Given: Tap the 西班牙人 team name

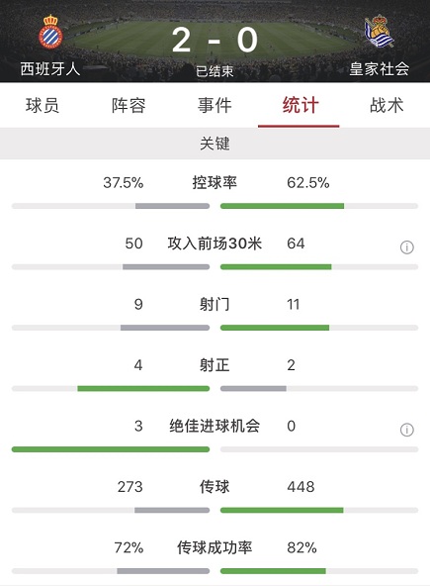Looking at the screenshot, I should (x=50, y=69).
